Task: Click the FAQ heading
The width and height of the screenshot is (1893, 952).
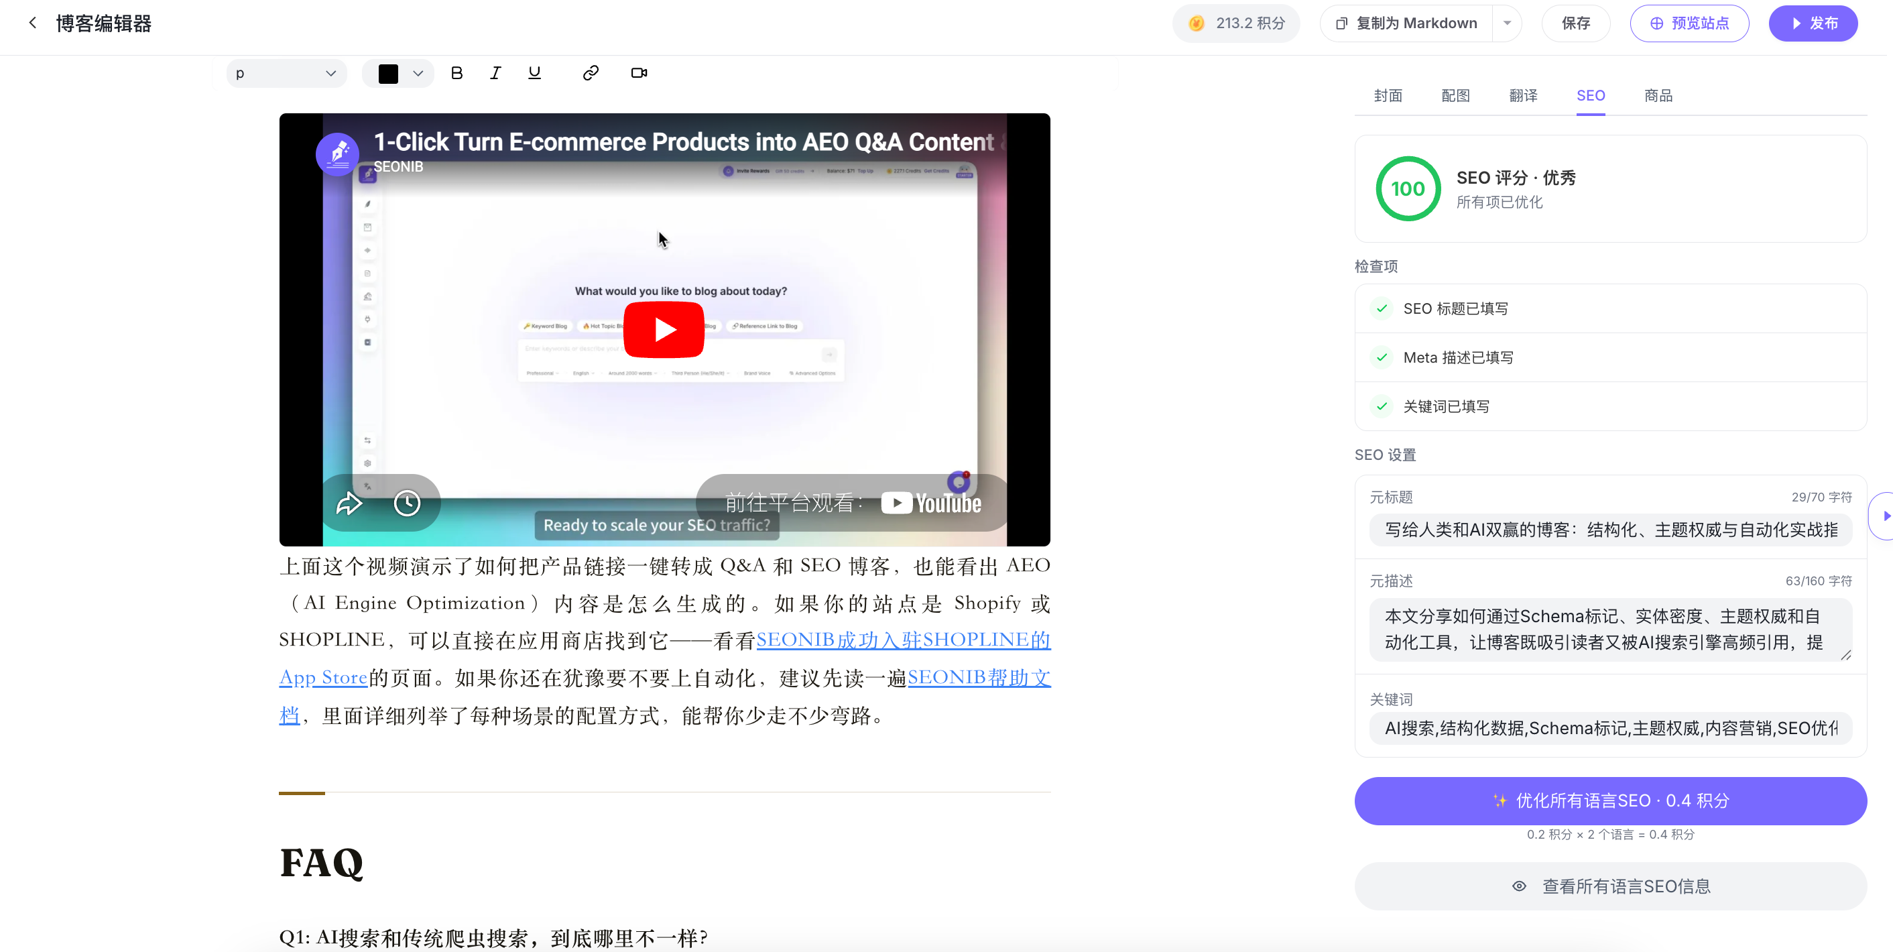Action: click(321, 863)
